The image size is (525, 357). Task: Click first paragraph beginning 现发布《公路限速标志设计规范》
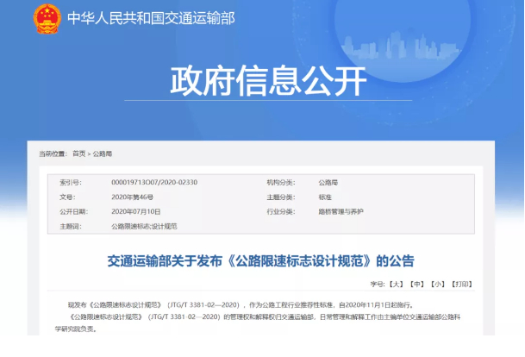(x=241, y=304)
